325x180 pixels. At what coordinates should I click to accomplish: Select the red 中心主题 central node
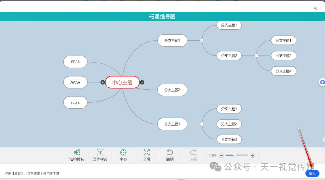tap(122, 82)
